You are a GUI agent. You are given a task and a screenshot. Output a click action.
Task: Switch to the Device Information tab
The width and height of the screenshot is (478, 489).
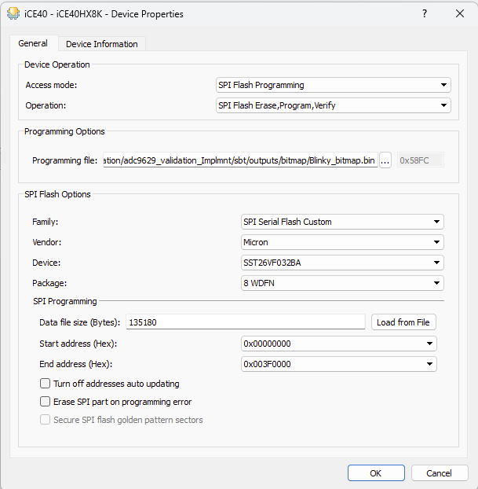pos(101,44)
